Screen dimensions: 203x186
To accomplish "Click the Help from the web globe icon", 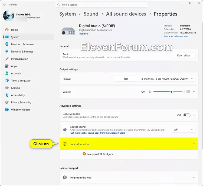I will pos(65,177).
